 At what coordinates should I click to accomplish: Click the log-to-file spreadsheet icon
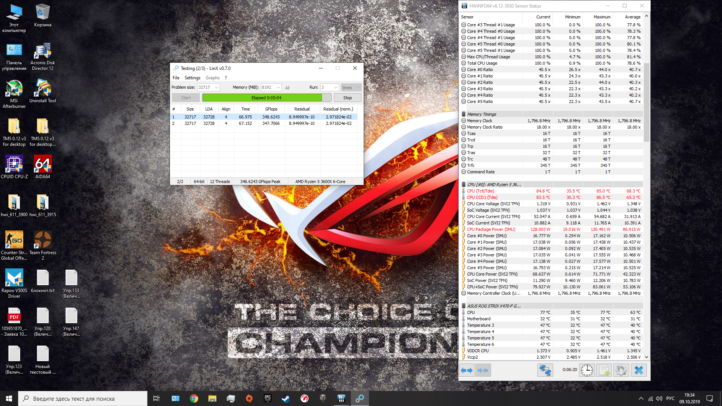pyautogui.click(x=604, y=371)
